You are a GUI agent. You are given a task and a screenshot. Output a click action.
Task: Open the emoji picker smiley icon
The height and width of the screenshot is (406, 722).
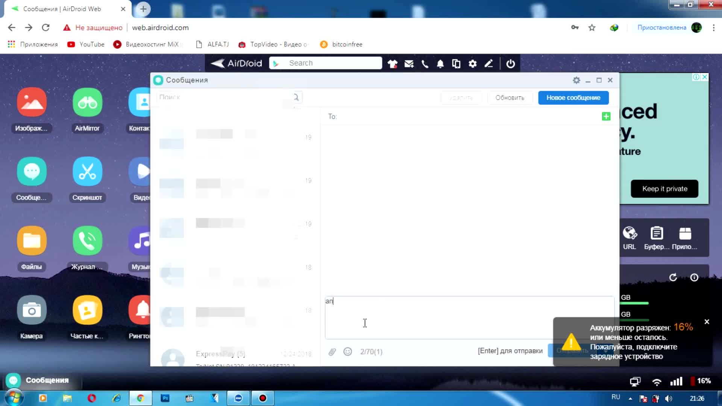tap(348, 351)
